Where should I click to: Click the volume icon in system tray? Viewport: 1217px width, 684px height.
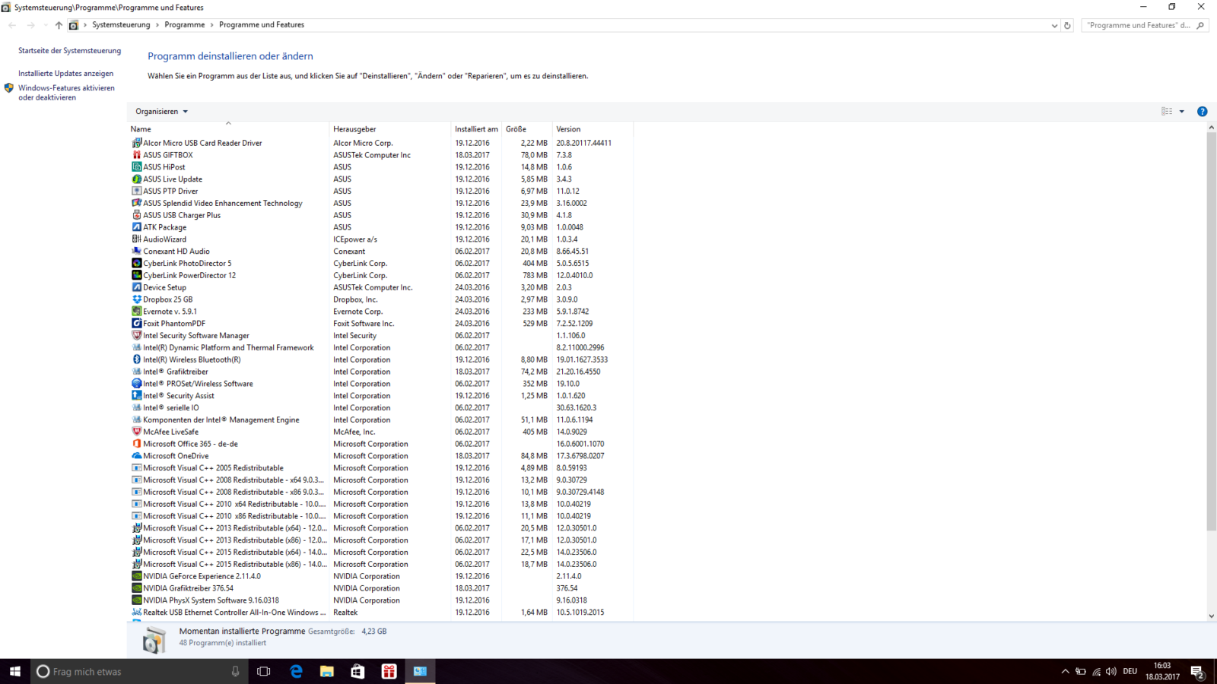click(1111, 671)
